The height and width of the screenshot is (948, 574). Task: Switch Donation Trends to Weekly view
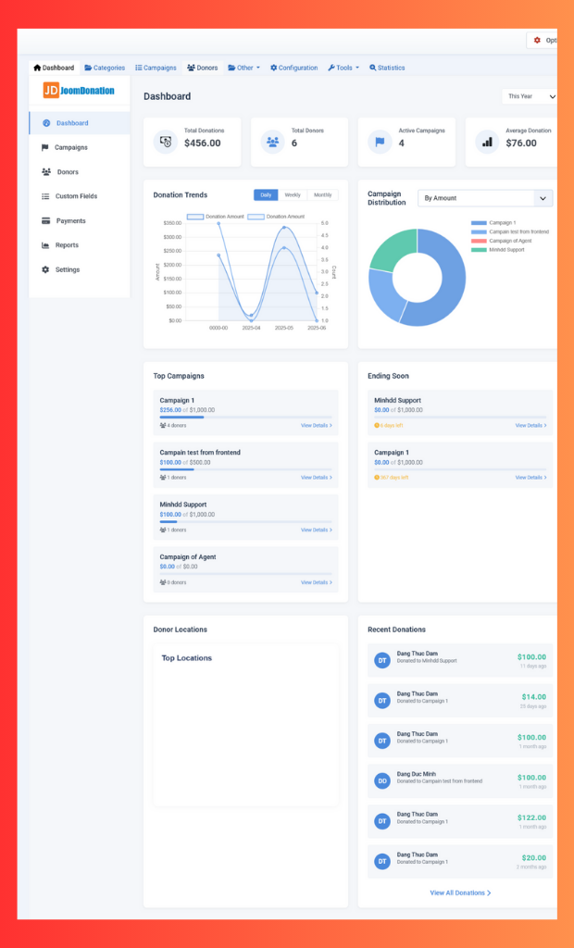coord(293,195)
